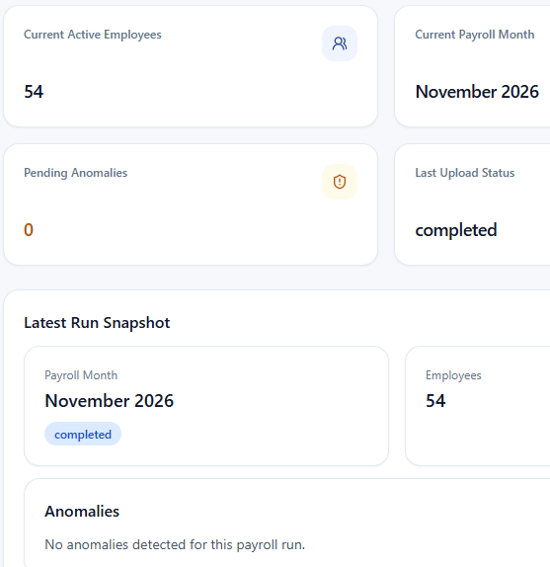Click 'November 2026' in the Latest Run Snapshot
The height and width of the screenshot is (567, 550).
[x=110, y=401]
